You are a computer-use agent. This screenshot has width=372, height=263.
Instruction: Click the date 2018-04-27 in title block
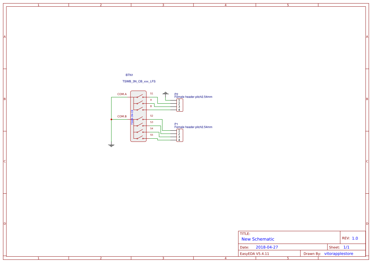click(x=267, y=247)
